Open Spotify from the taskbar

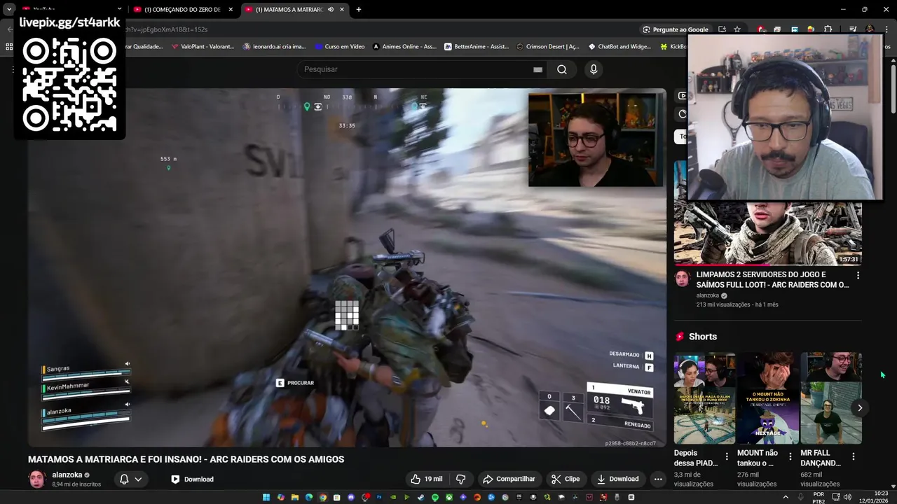click(435, 497)
